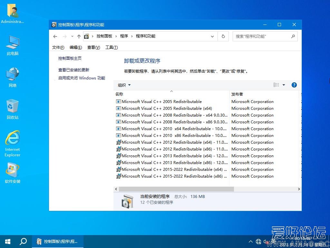330x248 pixels.
Task: Click the back navigation arrow
Action: pyautogui.click(x=55, y=36)
